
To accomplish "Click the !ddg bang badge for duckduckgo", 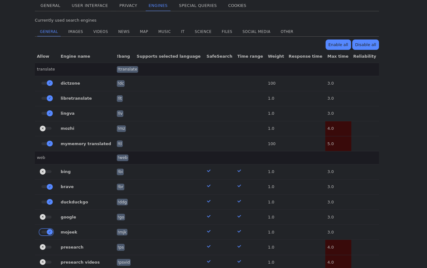I will (x=122, y=202).
